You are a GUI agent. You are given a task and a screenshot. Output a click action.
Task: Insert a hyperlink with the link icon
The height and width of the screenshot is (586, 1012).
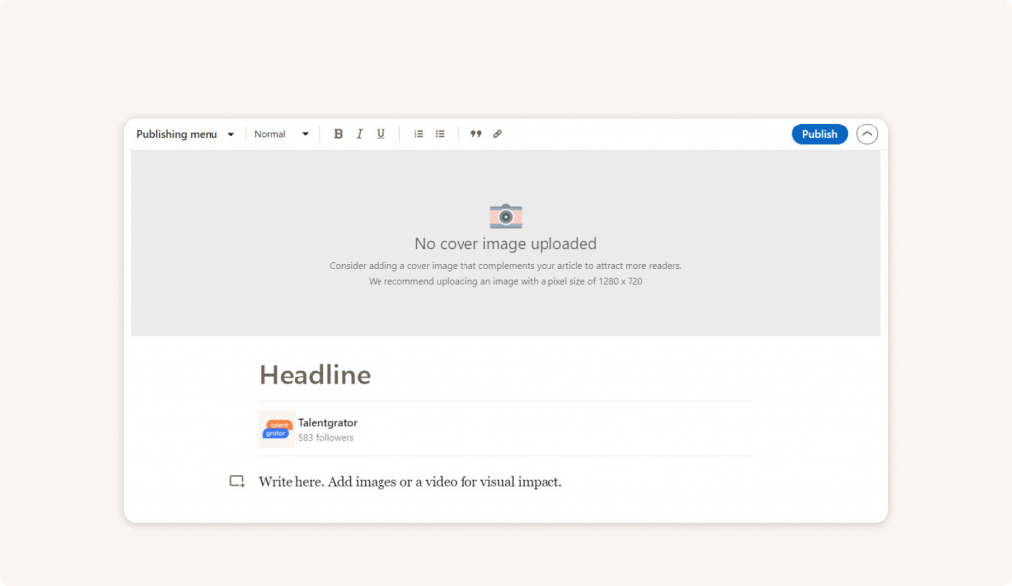click(x=497, y=134)
